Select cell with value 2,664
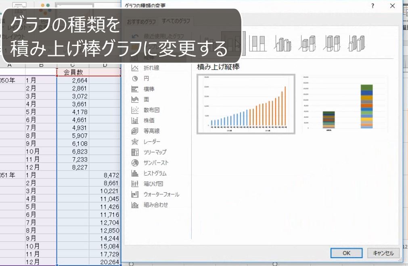The width and height of the screenshot is (408, 266). [73, 80]
